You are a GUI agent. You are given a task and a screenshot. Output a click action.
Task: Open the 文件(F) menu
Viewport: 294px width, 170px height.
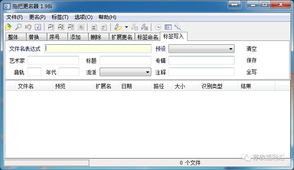tap(14, 17)
